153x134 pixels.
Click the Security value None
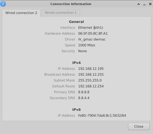coord(82,51)
